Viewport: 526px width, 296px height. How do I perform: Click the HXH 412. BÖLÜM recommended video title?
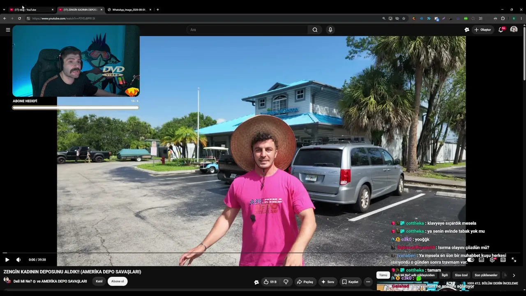(493, 283)
